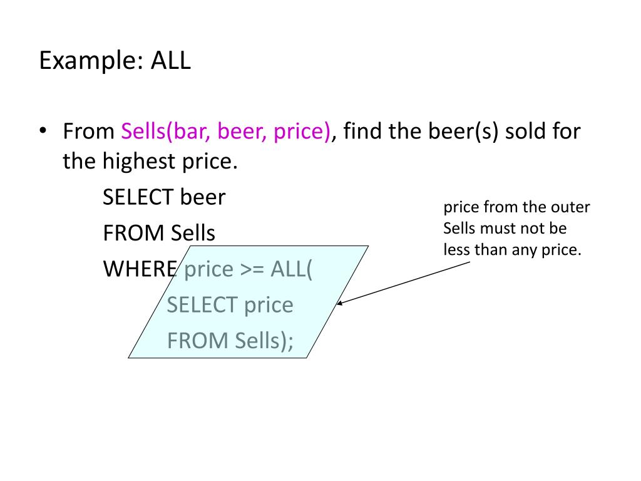
Task: Click the pink 'Sells(bar, beer, price)' text
Action: (225, 132)
